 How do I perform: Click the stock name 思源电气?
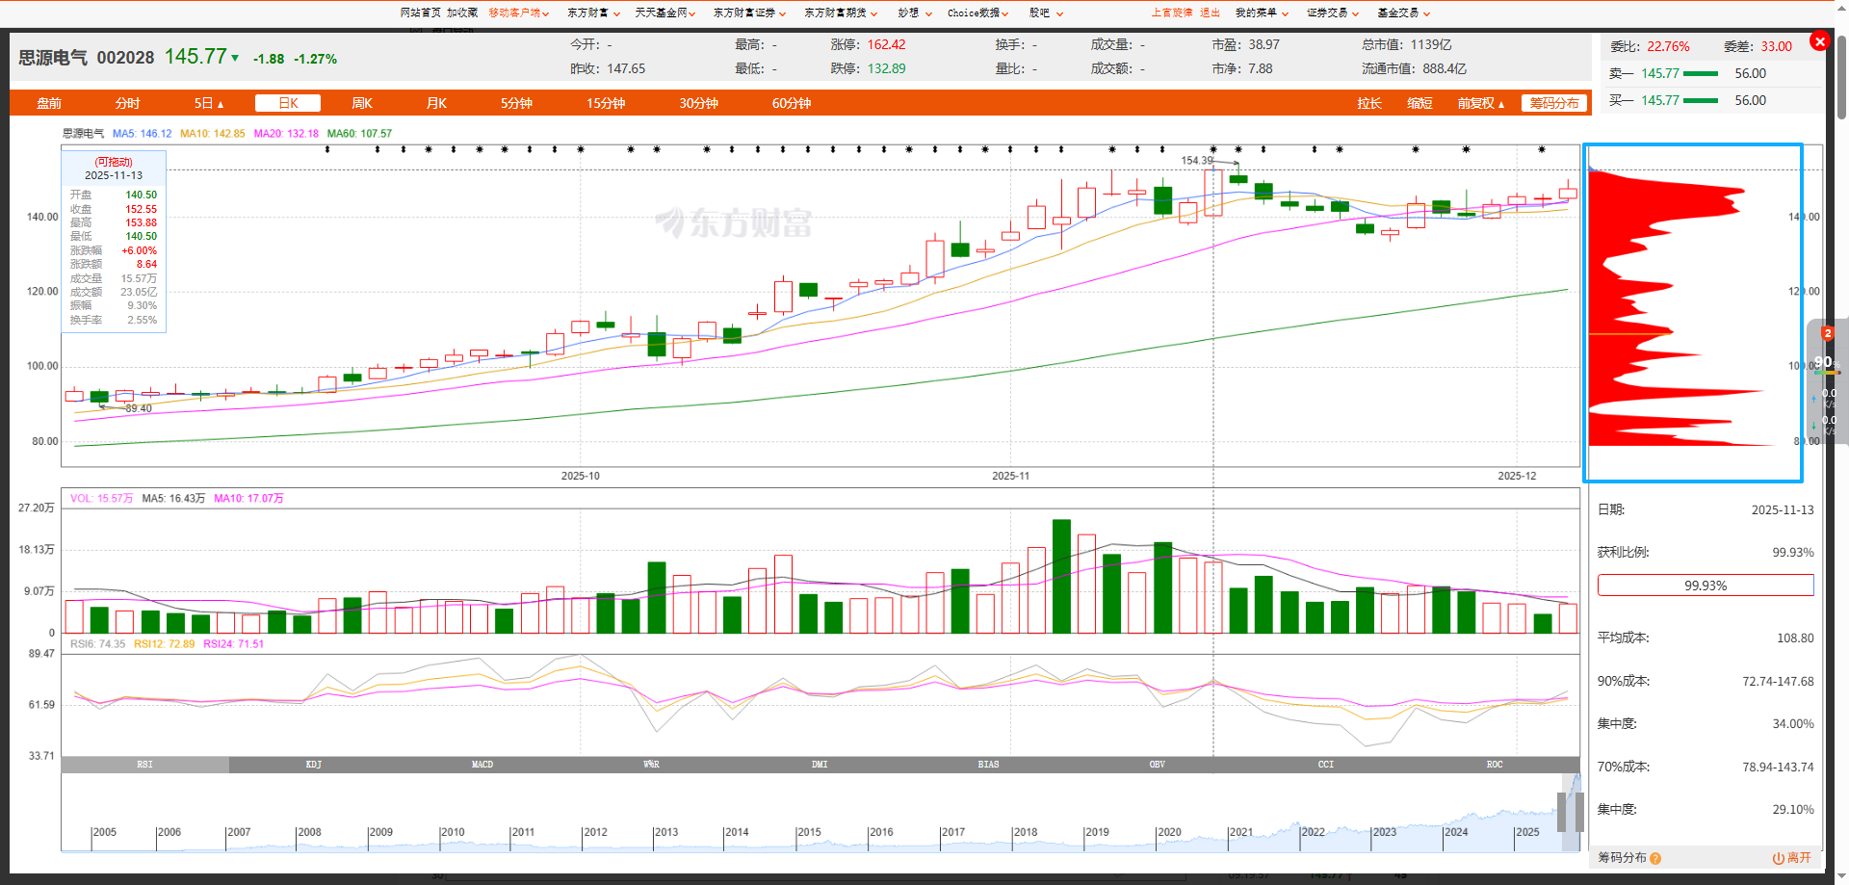tap(53, 58)
